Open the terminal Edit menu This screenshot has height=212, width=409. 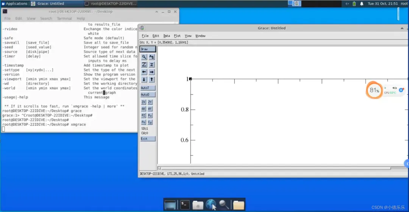19,19
